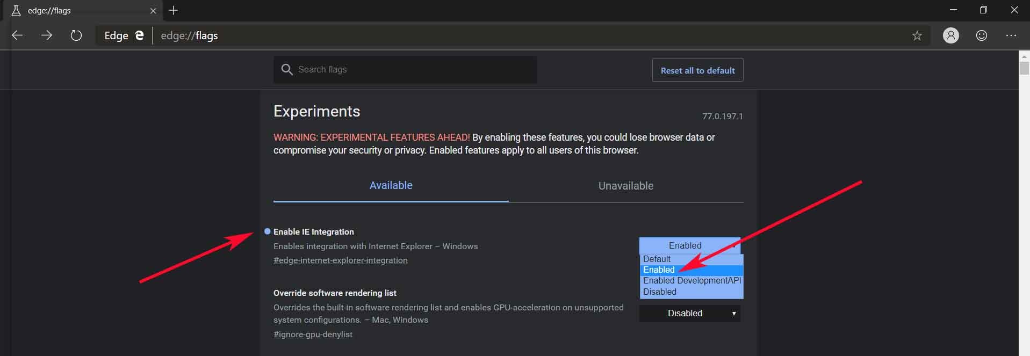Switch to the Unavailable tab
Image resolution: width=1030 pixels, height=356 pixels.
click(626, 186)
